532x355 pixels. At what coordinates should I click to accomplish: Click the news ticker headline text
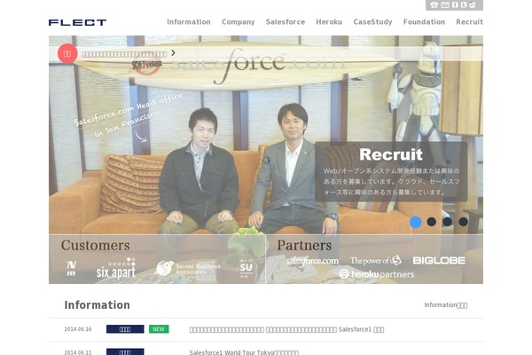tap(124, 54)
